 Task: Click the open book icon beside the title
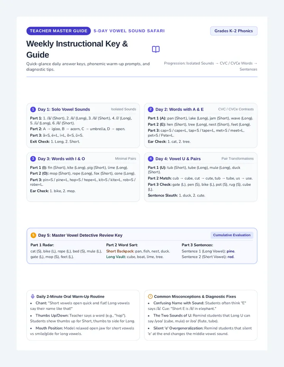point(156,49)
